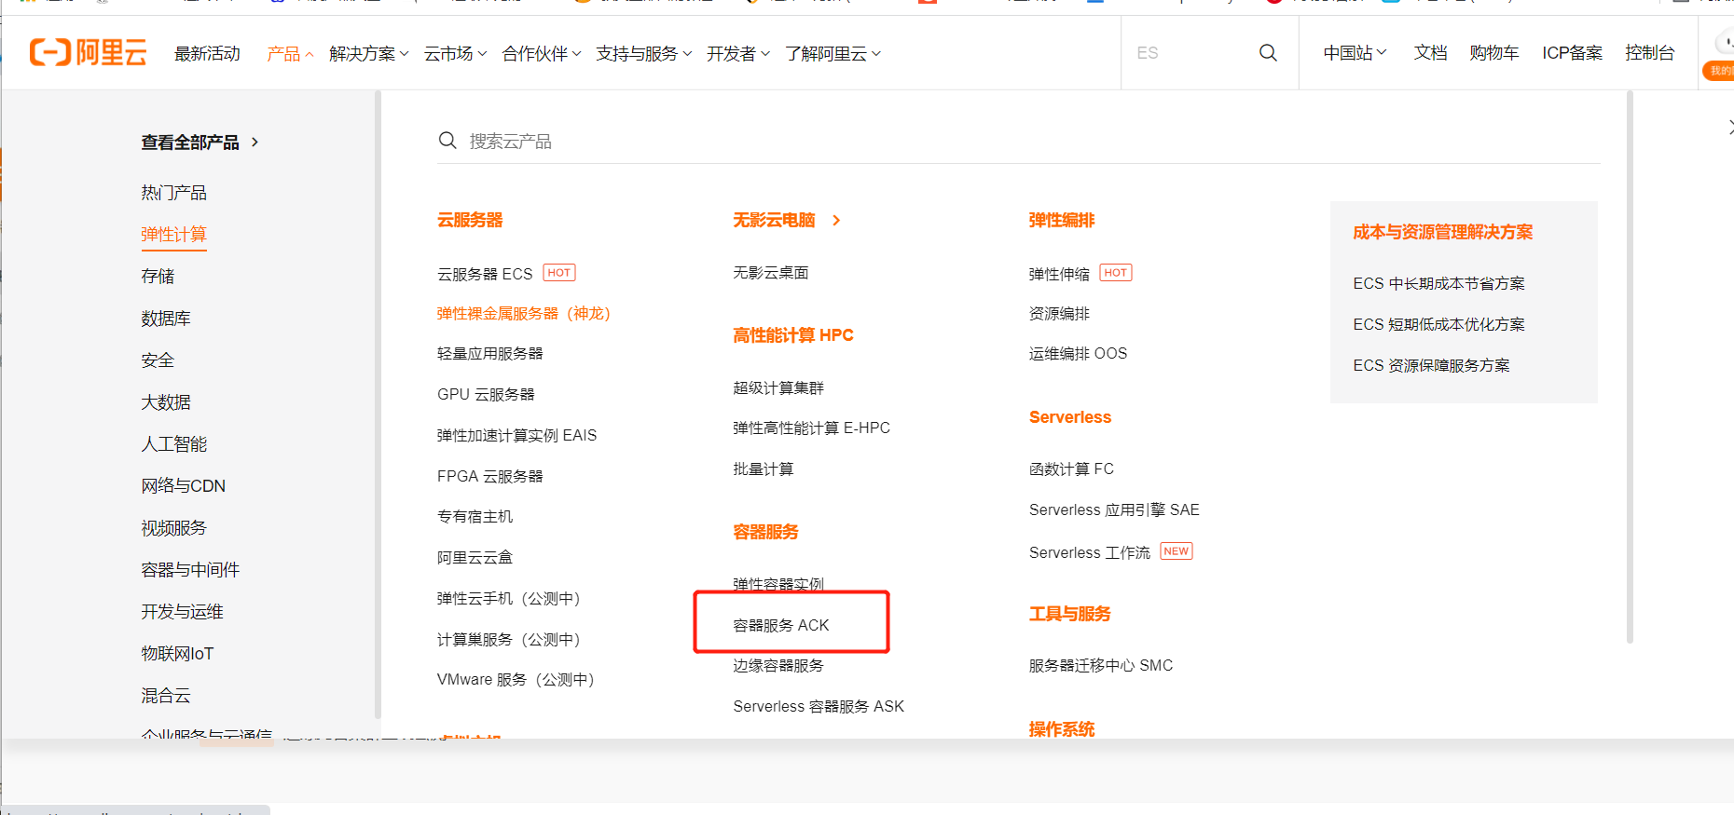Open 容器服务 ACK product

tap(781, 626)
